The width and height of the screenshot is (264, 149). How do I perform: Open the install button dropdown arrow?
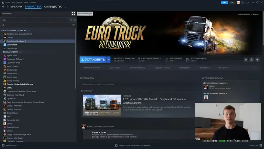point(109,60)
